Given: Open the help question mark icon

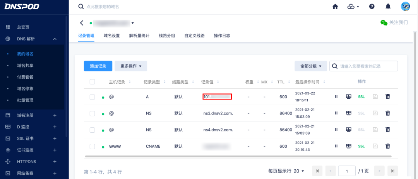Looking at the screenshot, I should [x=372, y=7].
